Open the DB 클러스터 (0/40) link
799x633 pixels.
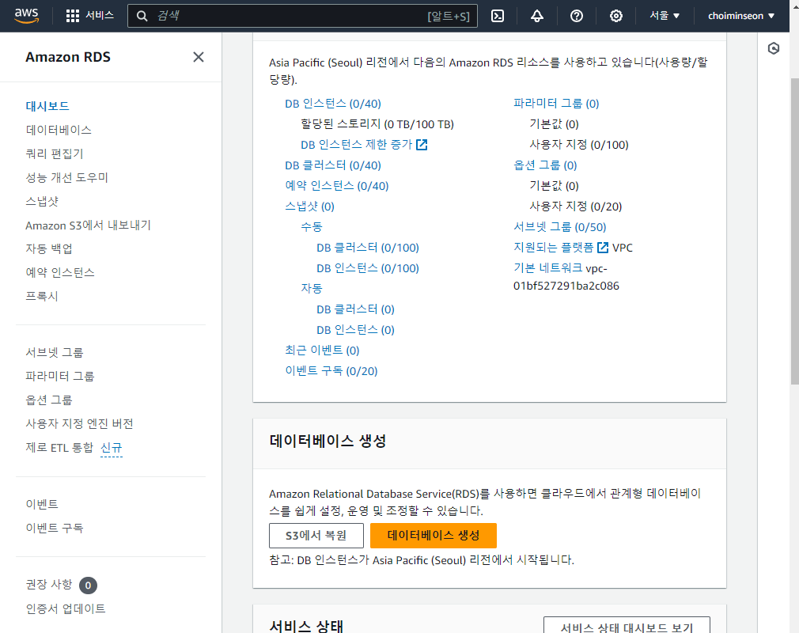coord(333,165)
